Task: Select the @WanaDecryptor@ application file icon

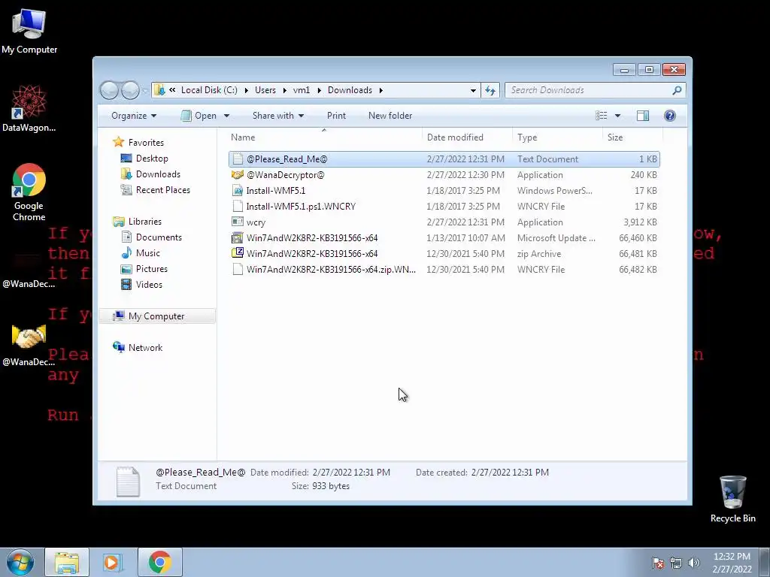Action: click(238, 174)
